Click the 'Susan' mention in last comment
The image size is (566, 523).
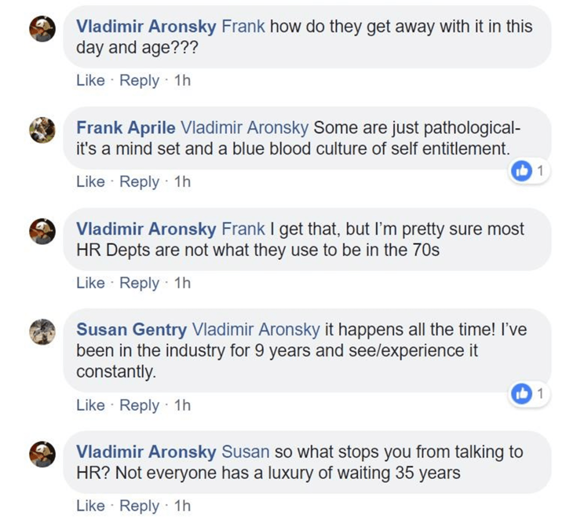(x=245, y=452)
